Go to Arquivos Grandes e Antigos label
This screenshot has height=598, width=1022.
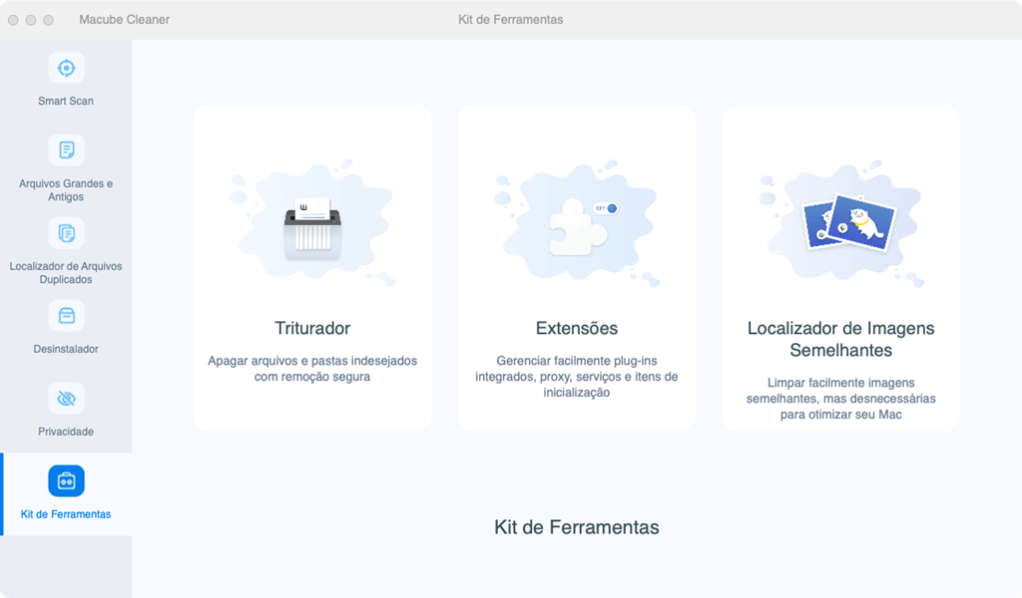66,190
